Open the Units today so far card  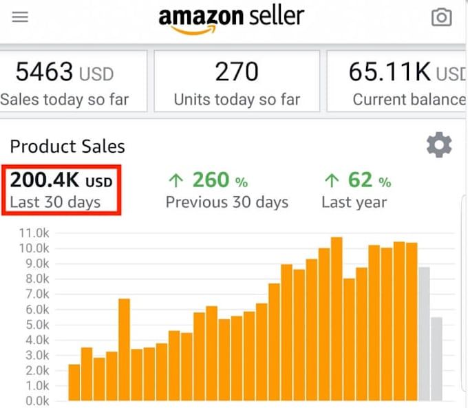click(237, 81)
